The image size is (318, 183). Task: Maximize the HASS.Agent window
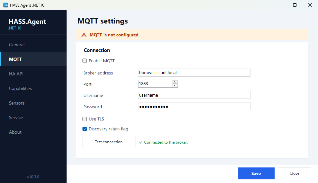(x=295, y=5)
